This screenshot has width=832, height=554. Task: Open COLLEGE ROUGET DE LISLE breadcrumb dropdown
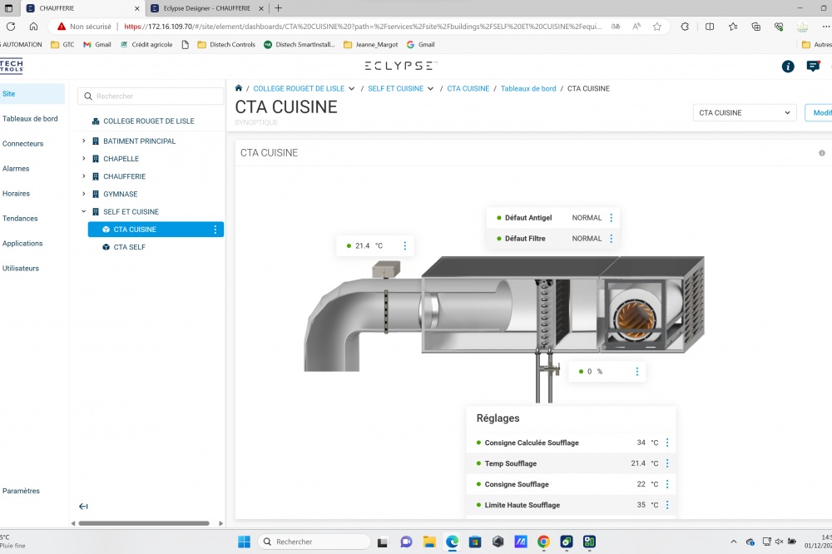[351, 89]
